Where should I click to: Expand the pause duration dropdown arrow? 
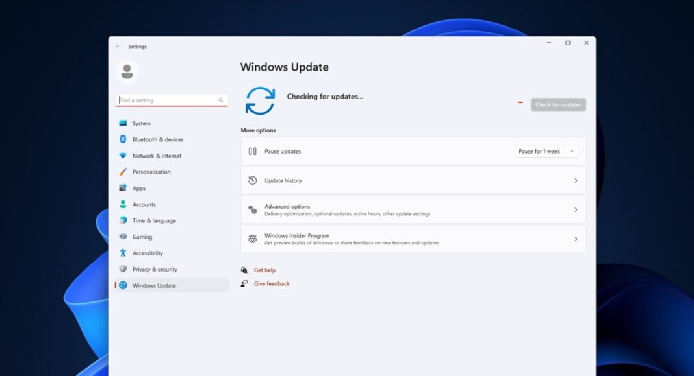572,151
